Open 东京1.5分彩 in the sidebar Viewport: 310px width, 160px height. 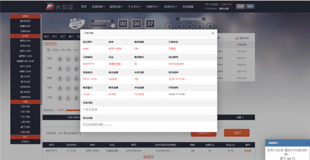[25, 66]
